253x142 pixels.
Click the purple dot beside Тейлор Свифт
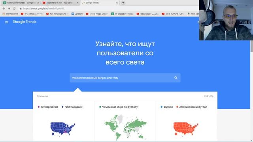(39, 107)
